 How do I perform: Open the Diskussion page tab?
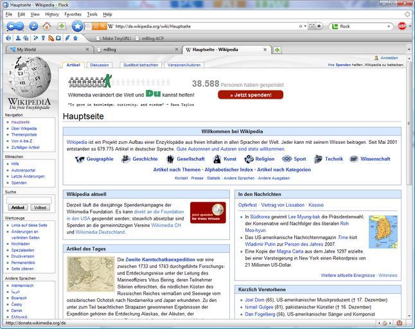[x=100, y=65]
